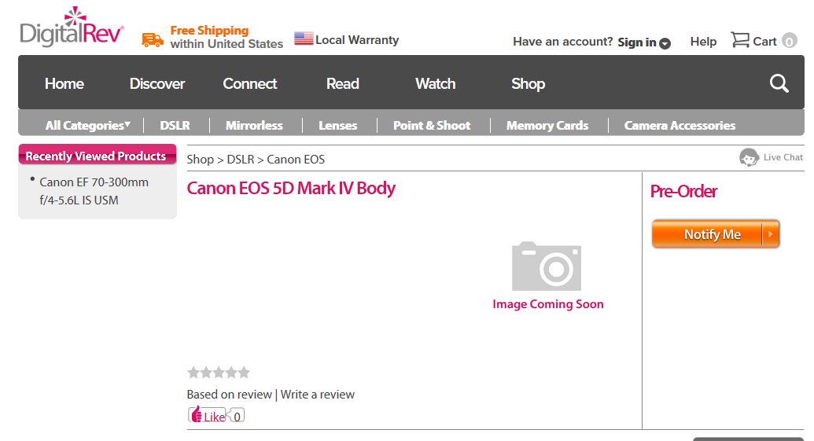Select the Lenses category tab
The image size is (814, 441).
(x=338, y=125)
